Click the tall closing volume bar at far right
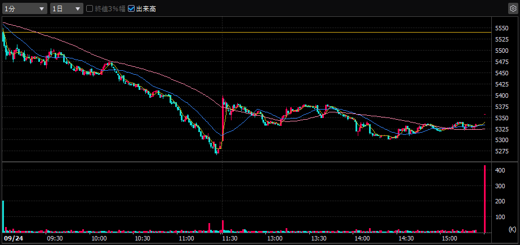The height and width of the screenshot is (245, 520). coord(485,199)
